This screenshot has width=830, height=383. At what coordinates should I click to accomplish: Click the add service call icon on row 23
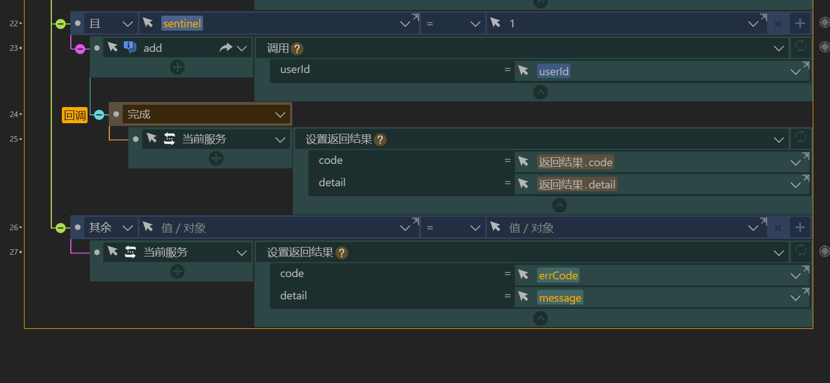(129, 47)
